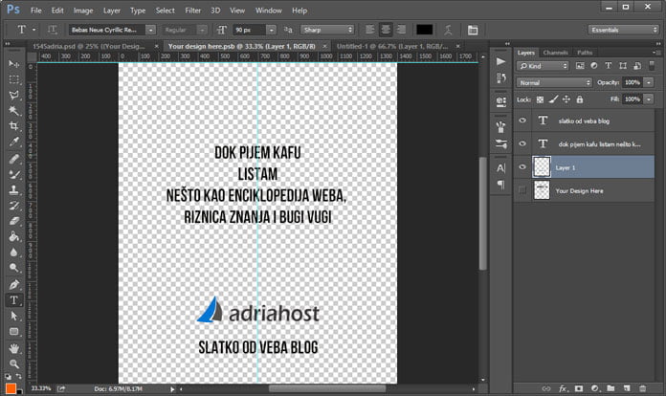Screen dimensions: 666x396
Task: Open the Tool Preset picker arrow
Action: 34,30
